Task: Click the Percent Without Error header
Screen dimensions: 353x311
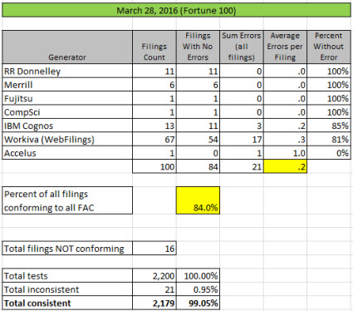Action: [x=329, y=47]
